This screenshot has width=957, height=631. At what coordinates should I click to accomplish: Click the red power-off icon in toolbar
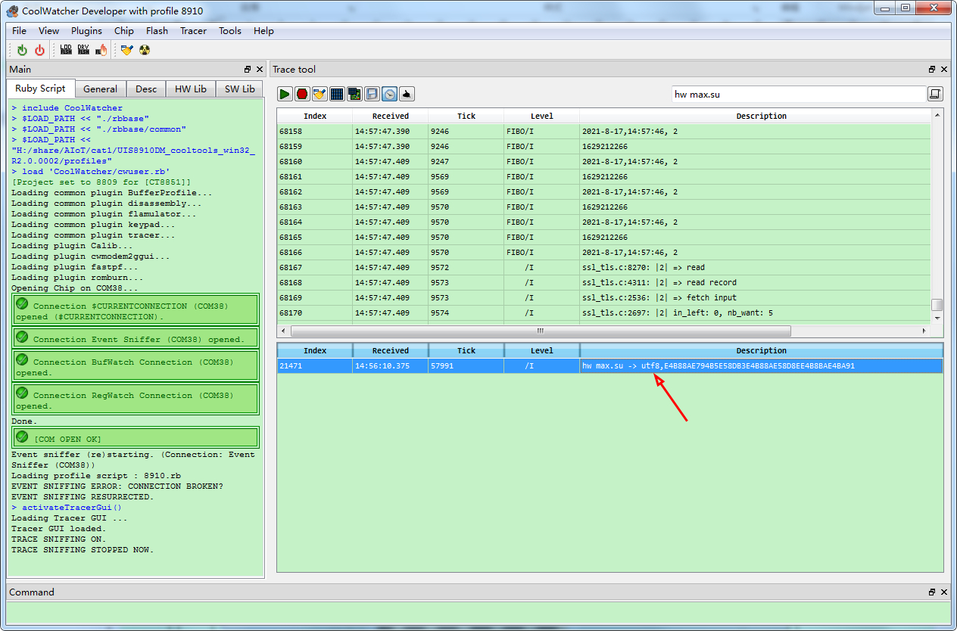[x=39, y=50]
